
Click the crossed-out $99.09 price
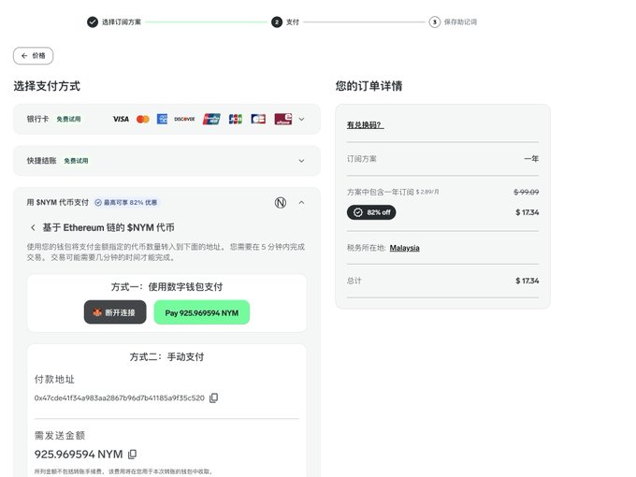(x=526, y=192)
